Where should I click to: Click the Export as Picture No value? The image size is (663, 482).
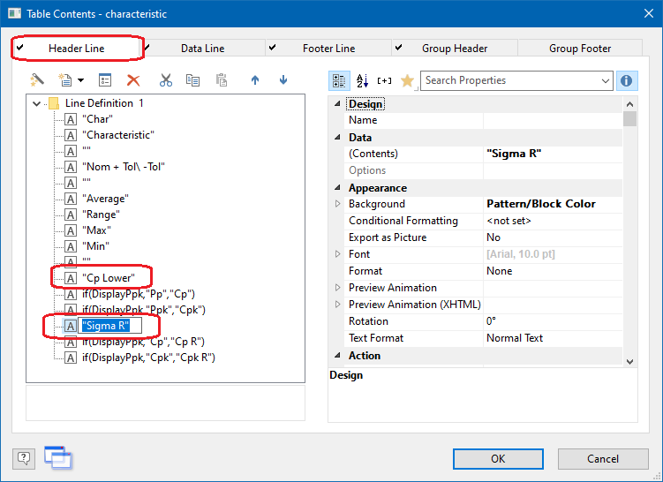[553, 237]
